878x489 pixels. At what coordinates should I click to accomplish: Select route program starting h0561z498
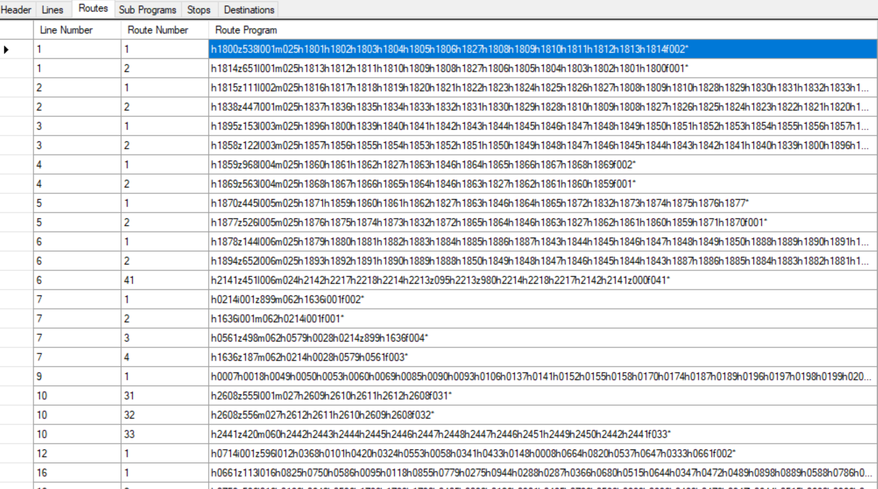tap(543, 338)
